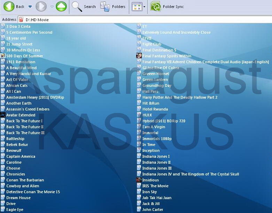Click folder icon next to Inception
Image resolution: width=272 pixels, height=213 pixels.
[x=139, y=150]
